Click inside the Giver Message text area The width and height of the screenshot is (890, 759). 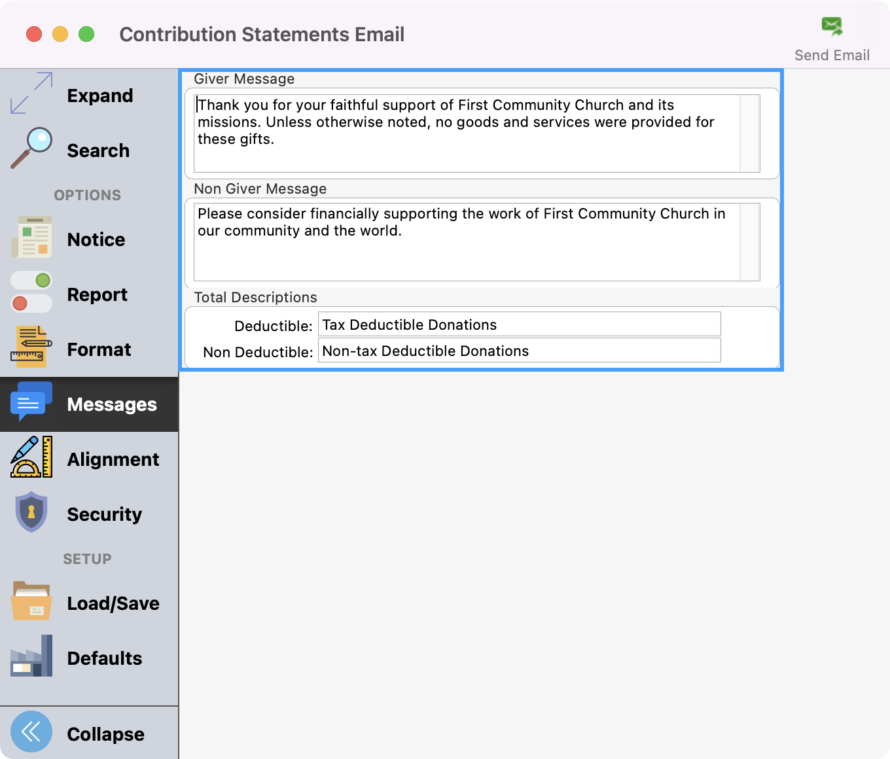(466, 133)
